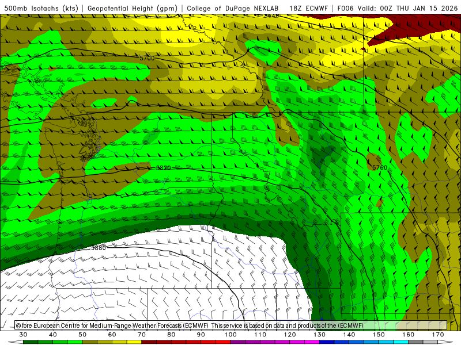Click the 'F006 Valid: 00Z THU JAN 15 2026' text
The image size is (461, 345).
point(398,8)
